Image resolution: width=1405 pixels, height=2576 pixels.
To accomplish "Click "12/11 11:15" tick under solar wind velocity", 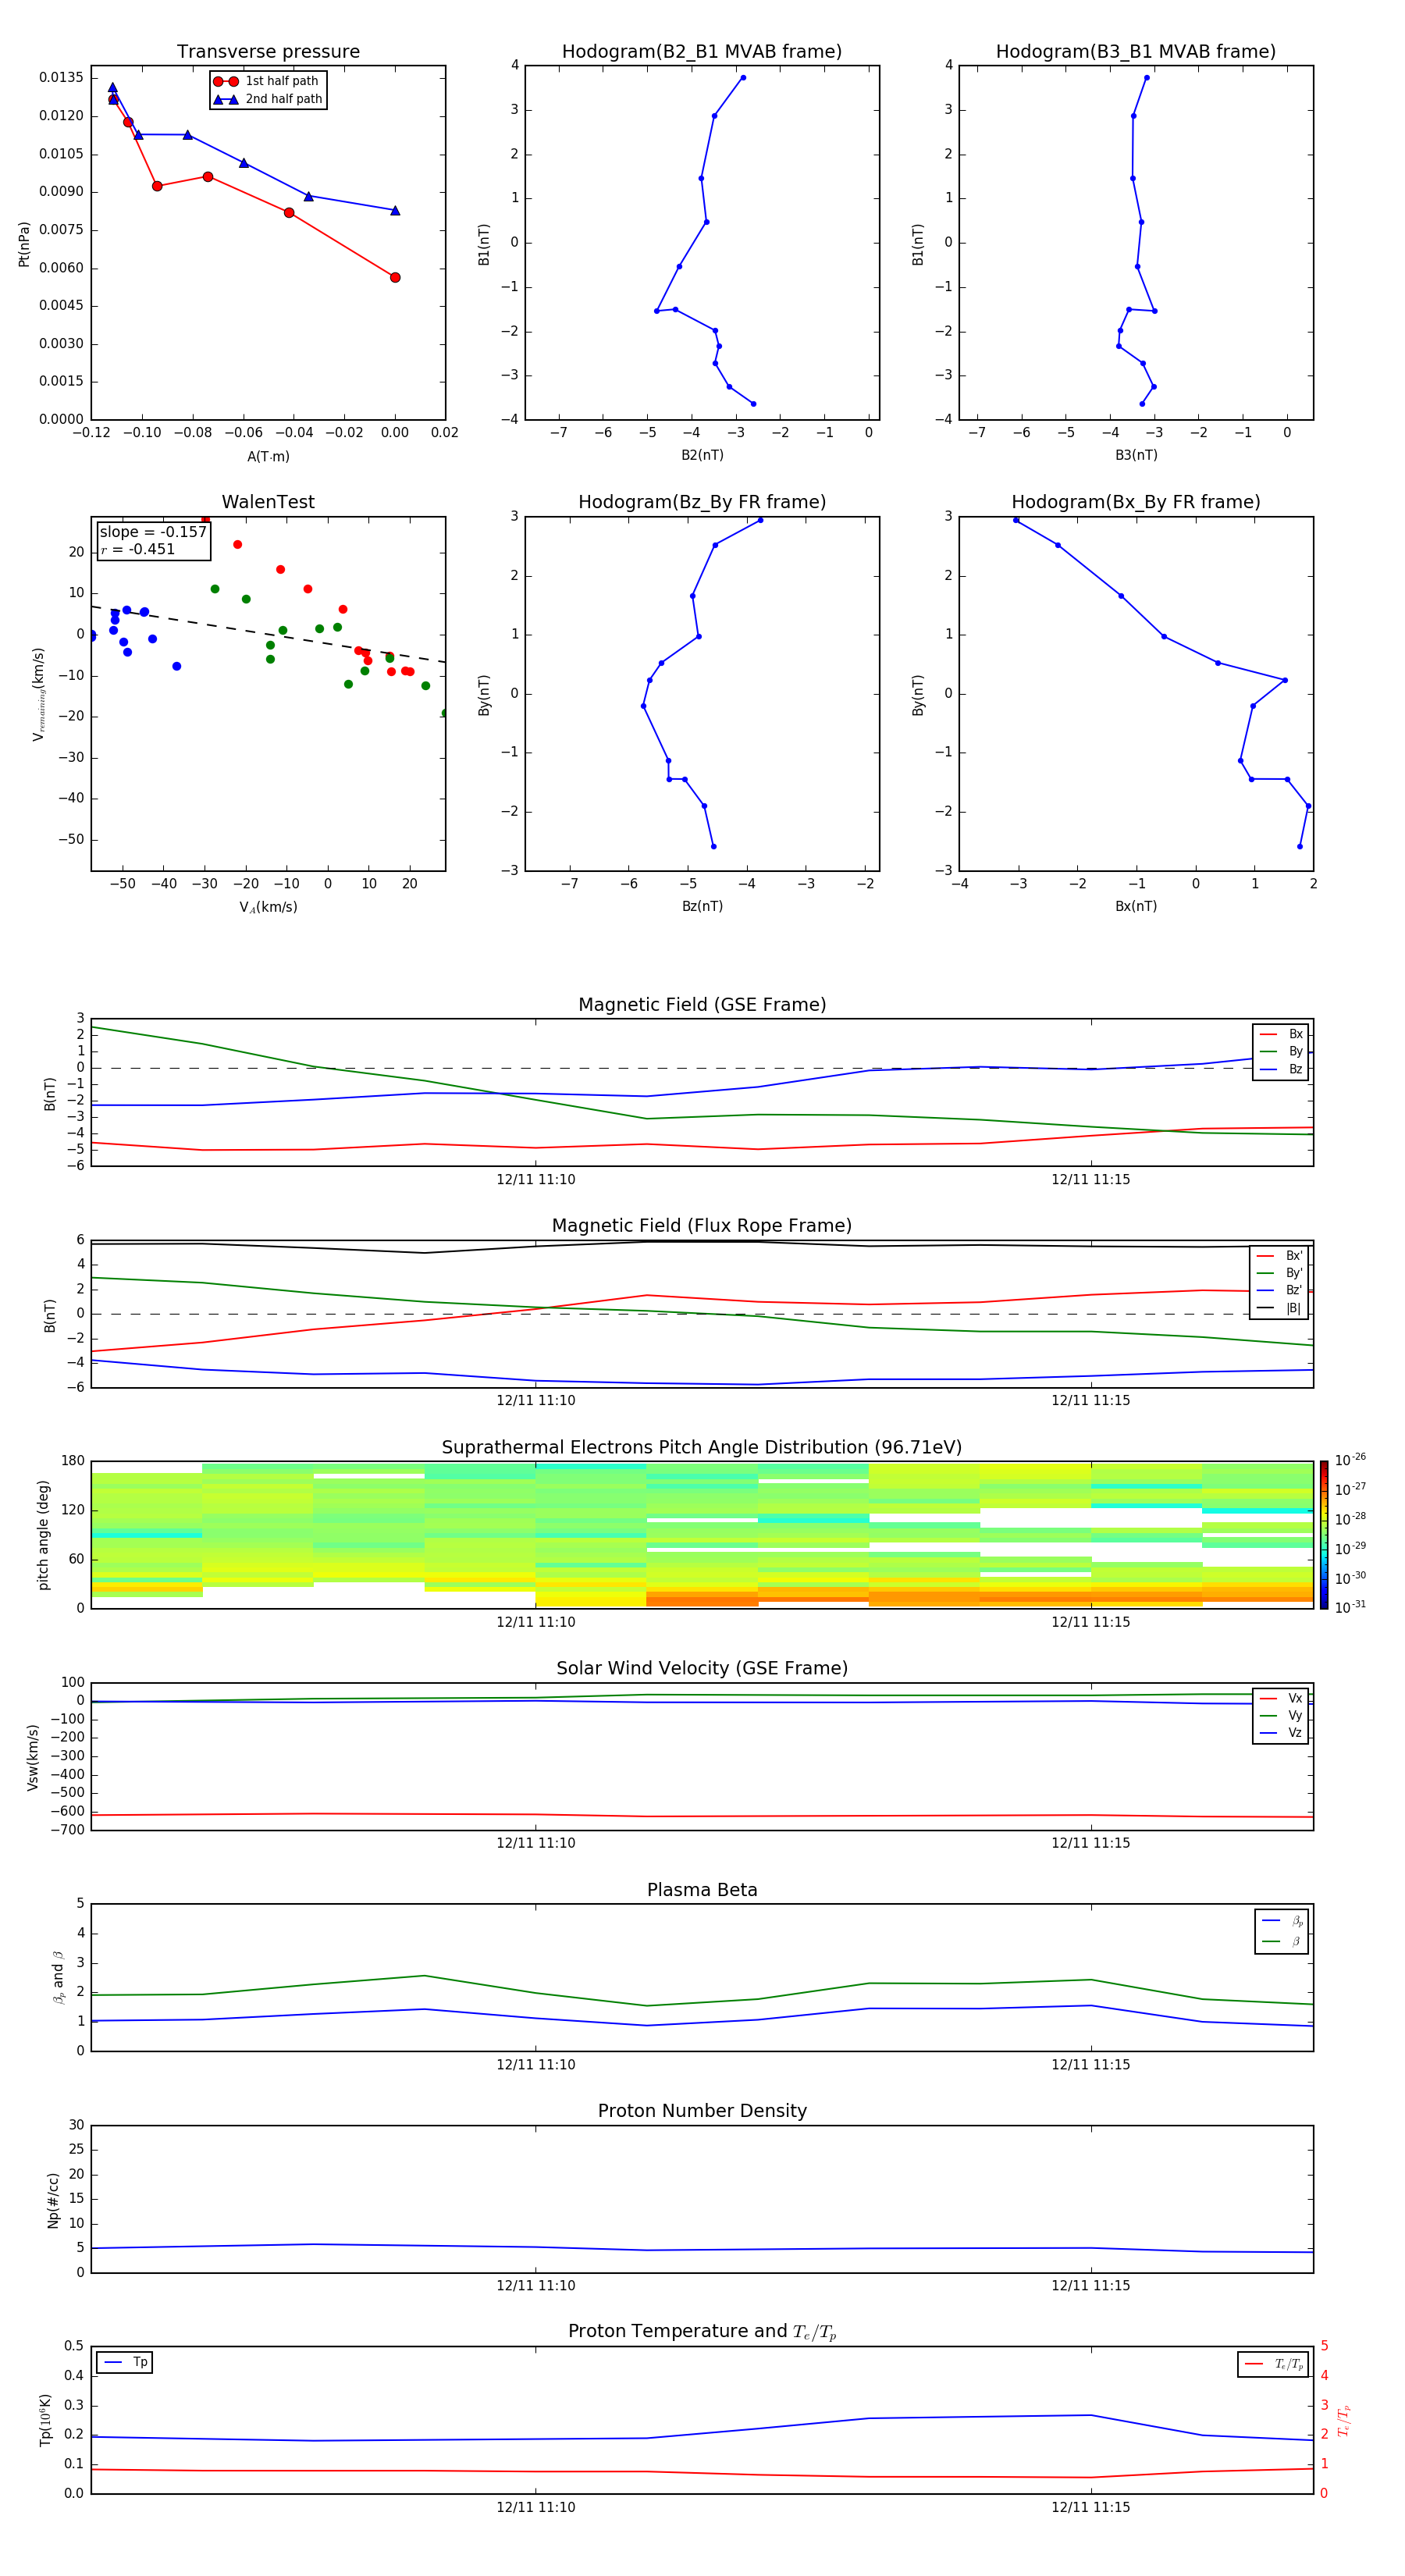I will pos(1090,1843).
